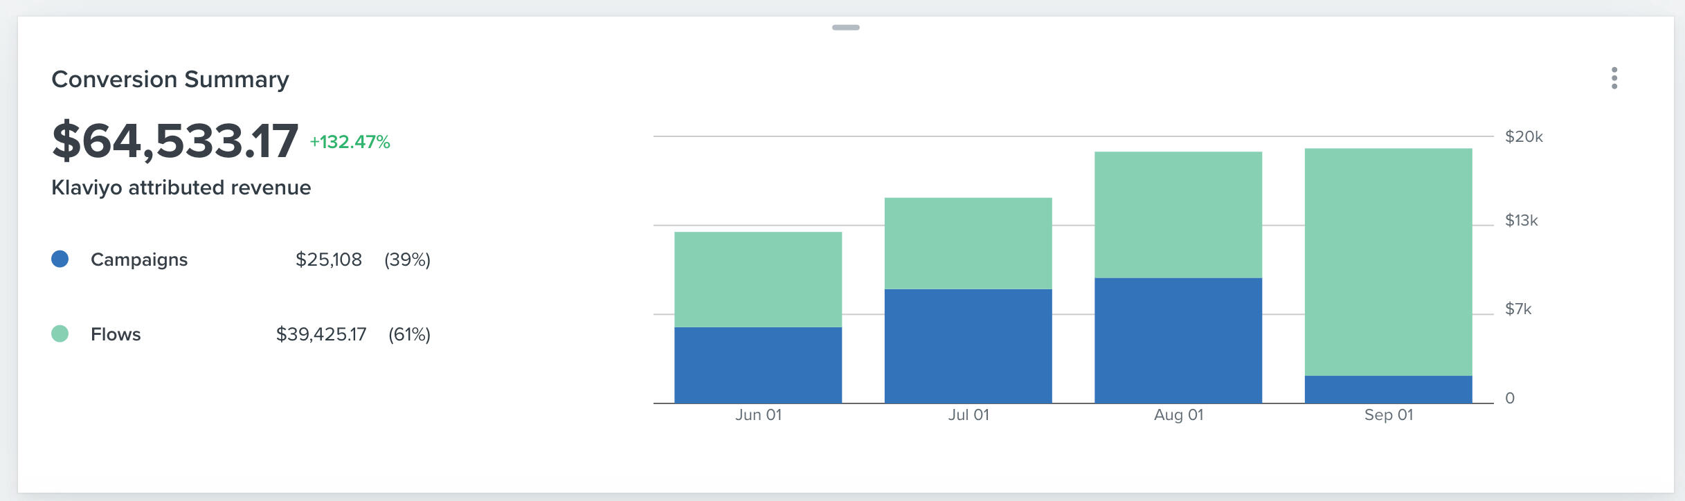Screen dimensions: 1685x501
Task: Click the Jun 01 green flows bar
Action: tap(758, 280)
